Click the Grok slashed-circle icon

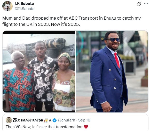pos(139,4)
